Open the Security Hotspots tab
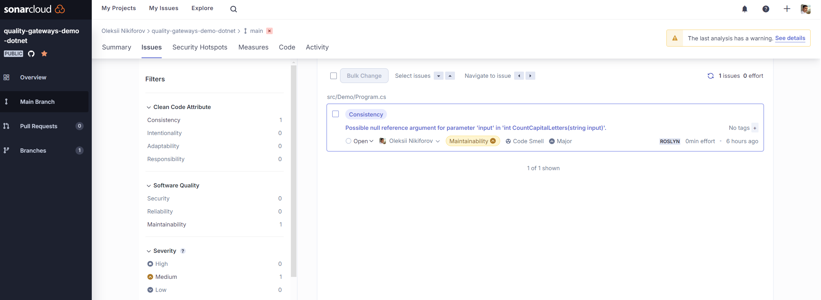821x300 pixels. tap(200, 47)
